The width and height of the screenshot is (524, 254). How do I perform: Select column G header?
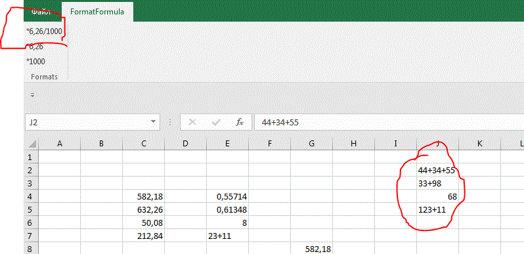[x=312, y=144]
